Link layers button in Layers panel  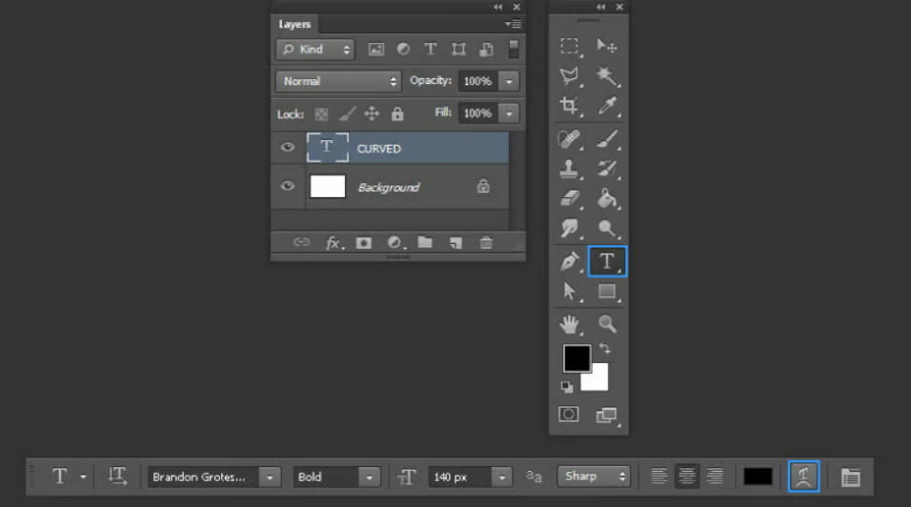(301, 242)
